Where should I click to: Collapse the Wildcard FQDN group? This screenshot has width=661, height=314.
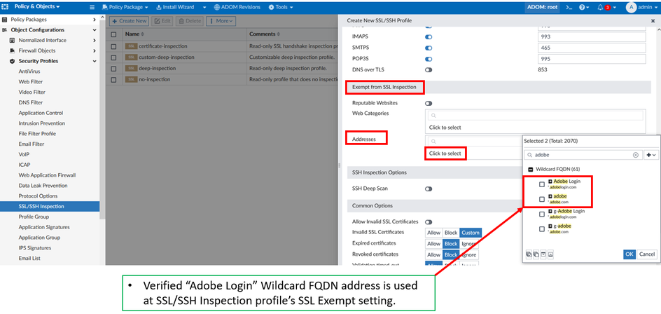530,169
